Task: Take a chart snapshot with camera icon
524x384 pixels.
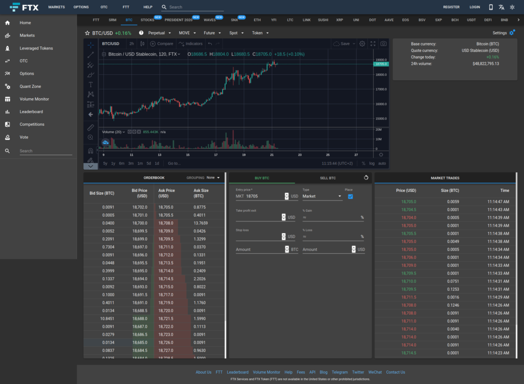Action: pyautogui.click(x=384, y=44)
